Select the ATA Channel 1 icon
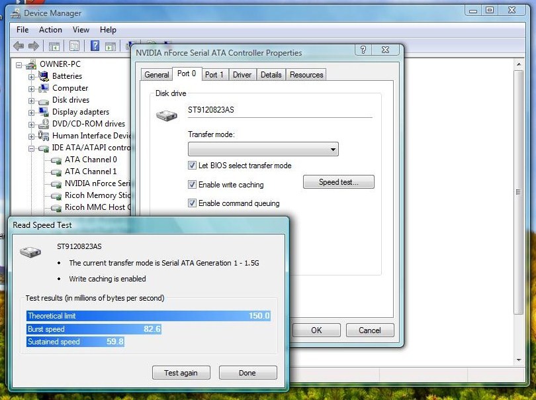The width and height of the screenshot is (536, 400). pos(56,172)
